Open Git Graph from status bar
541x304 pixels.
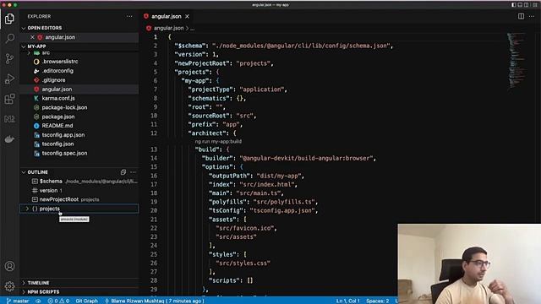tap(86, 301)
